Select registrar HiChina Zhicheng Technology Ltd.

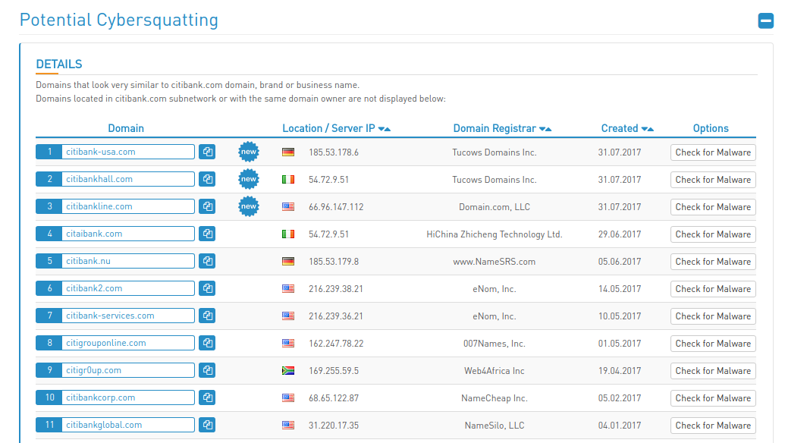(x=494, y=234)
